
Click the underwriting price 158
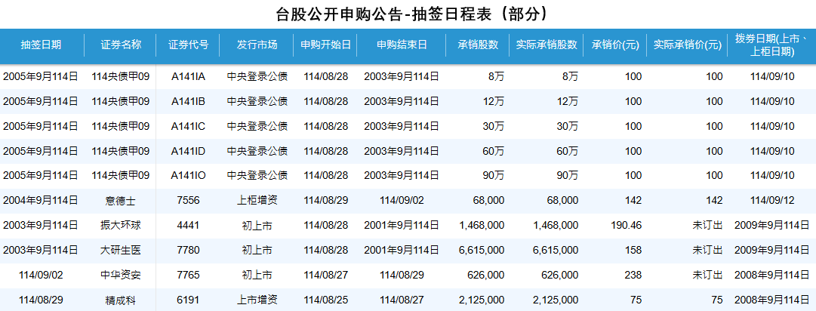pyautogui.click(x=633, y=251)
